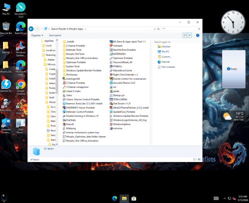Select WindowsUptime file
This screenshot has width=249, height=203.
[x=120, y=124]
